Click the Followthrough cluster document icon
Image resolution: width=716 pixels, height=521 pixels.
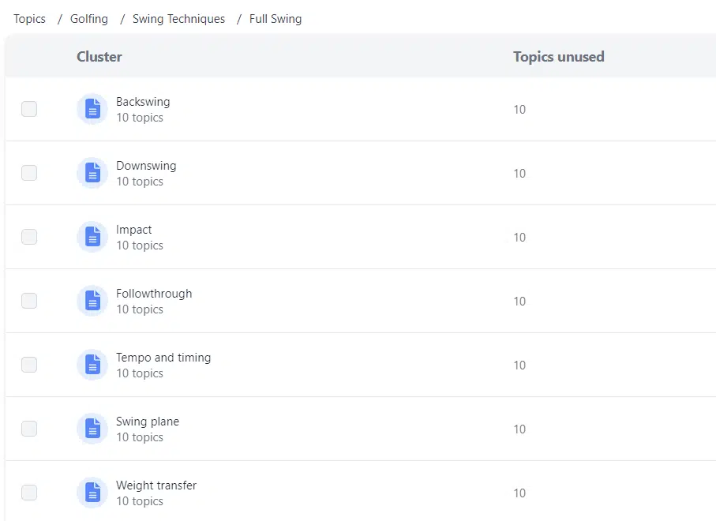tap(92, 301)
